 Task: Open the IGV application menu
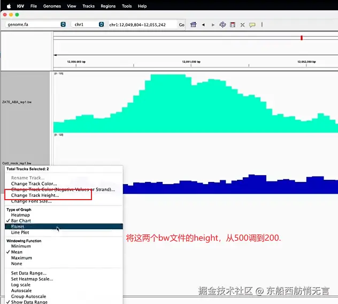pos(20,6)
